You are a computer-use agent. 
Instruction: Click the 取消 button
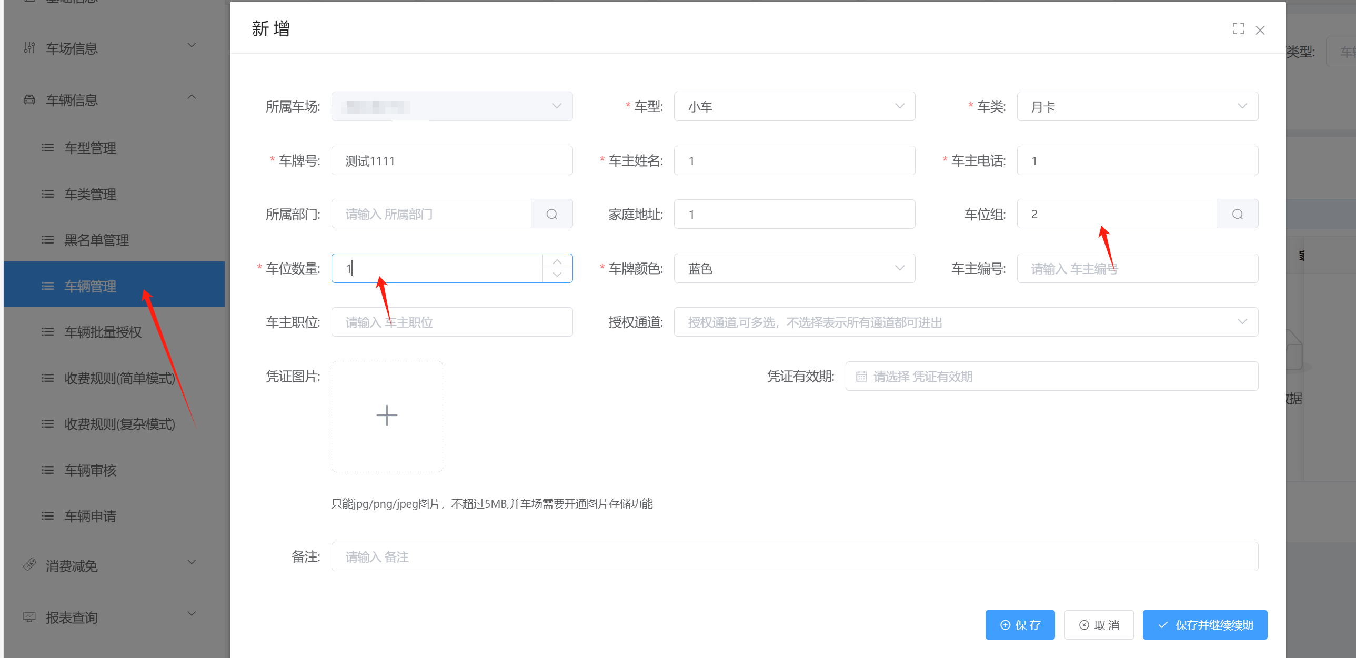(x=1099, y=625)
